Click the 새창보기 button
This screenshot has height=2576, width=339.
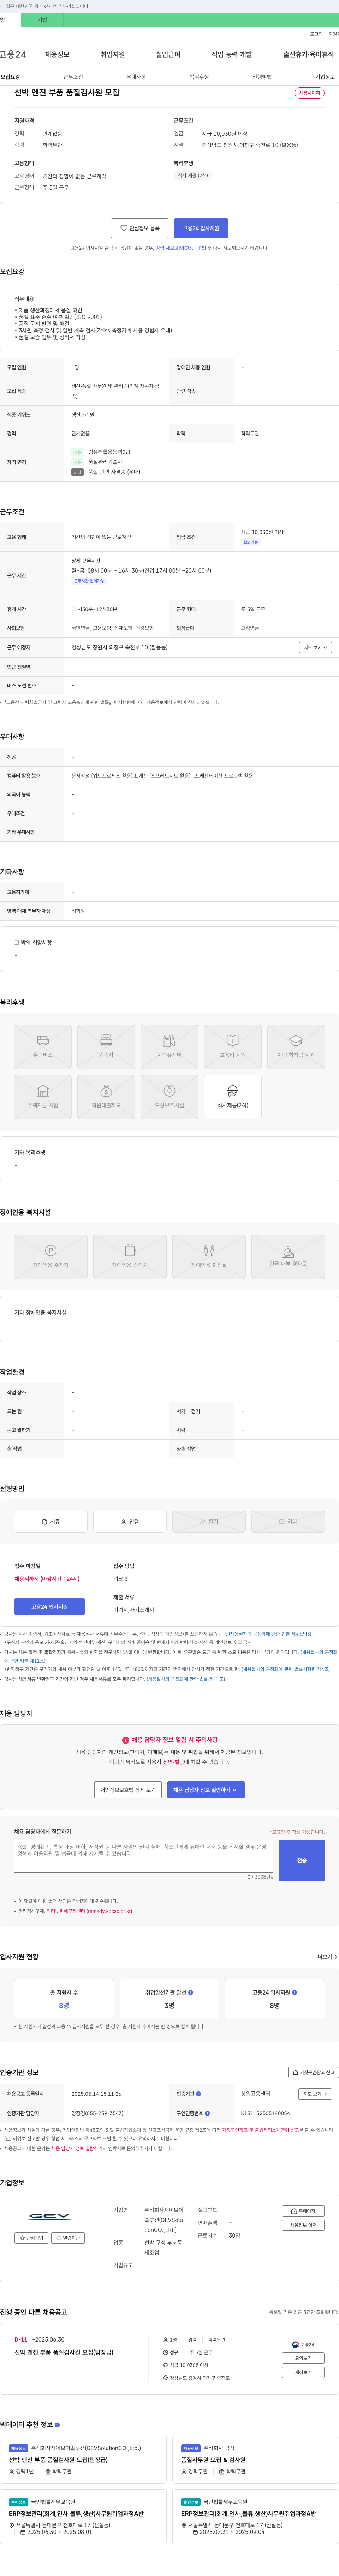pyautogui.click(x=303, y=2372)
